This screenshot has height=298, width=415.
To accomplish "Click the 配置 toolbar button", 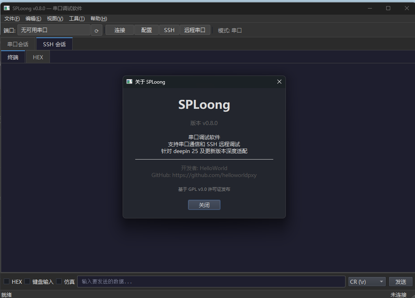I will [x=147, y=30].
